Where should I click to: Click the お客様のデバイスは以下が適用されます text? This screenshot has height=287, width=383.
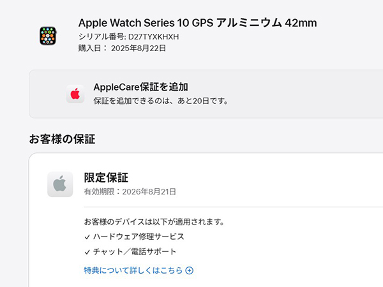154,222
